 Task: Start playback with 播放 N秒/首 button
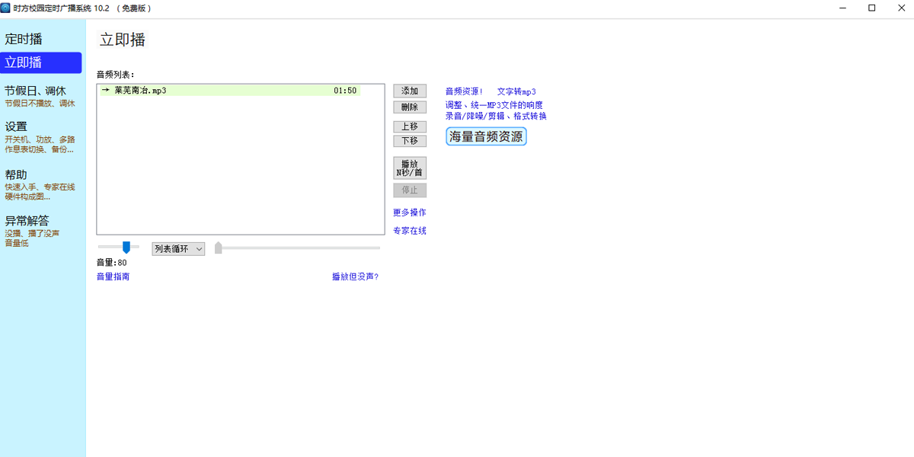click(x=410, y=168)
